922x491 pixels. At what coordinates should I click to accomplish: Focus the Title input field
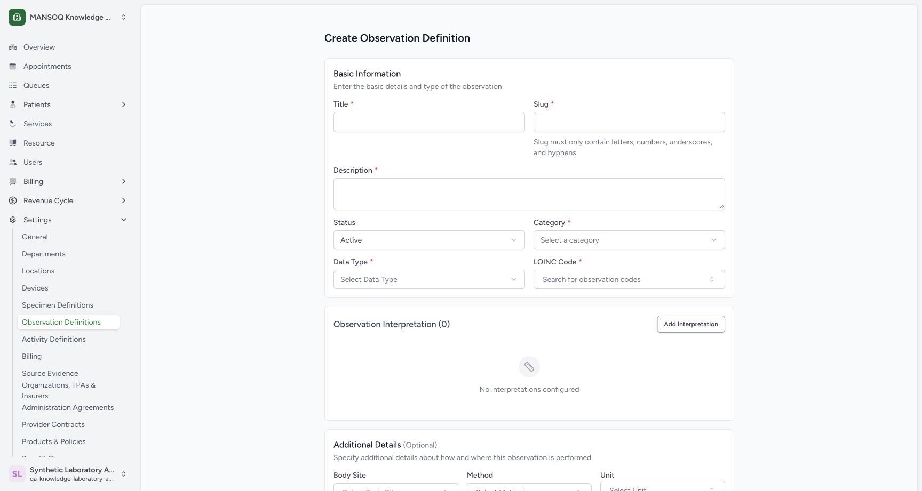429,122
